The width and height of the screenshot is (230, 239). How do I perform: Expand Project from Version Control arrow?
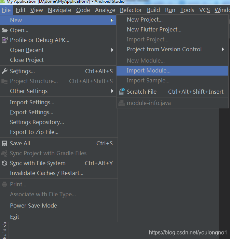(223, 49)
